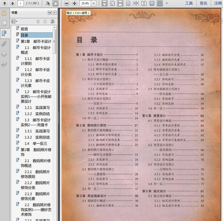Open the 注释 panel

217,3
